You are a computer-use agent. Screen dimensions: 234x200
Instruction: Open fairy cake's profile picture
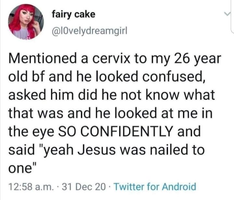point(26,22)
